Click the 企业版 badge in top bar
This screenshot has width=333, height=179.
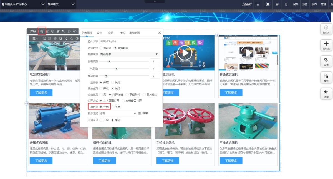(x=247, y=4)
